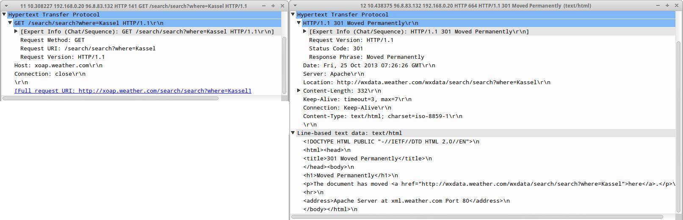The width and height of the screenshot is (683, 220).
Task: Select the Location header line
Action: [426, 82]
